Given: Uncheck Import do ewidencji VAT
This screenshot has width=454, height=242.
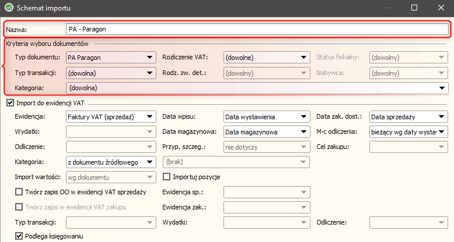Looking at the screenshot, I should coord(10,103).
